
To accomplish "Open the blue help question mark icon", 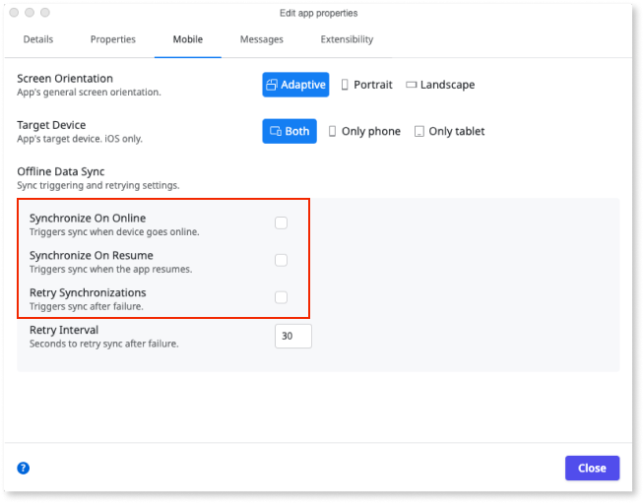I will (23, 468).
